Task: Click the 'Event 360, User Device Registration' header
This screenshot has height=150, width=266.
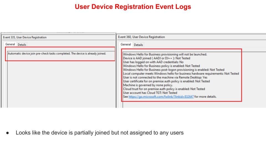Action: [x=141, y=37]
